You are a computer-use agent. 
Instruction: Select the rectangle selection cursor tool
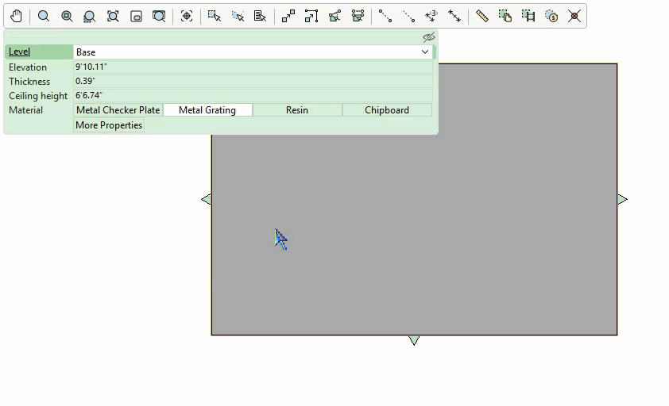click(215, 16)
